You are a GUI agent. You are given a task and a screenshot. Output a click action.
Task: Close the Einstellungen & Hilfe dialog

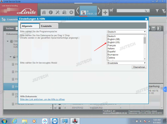(x=146, y=19)
